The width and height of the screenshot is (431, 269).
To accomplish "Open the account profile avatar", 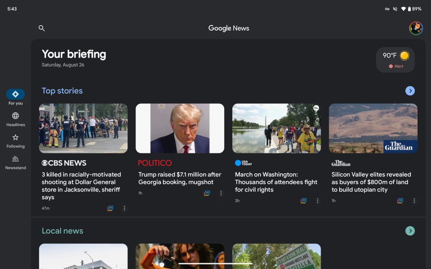I will [416, 28].
